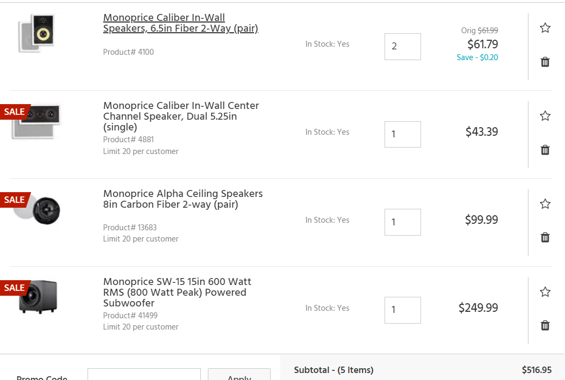Screen dimensions: 565x380
Task: Delete the SW-15 Powered Subwoofer from cart
Action: click(545, 326)
